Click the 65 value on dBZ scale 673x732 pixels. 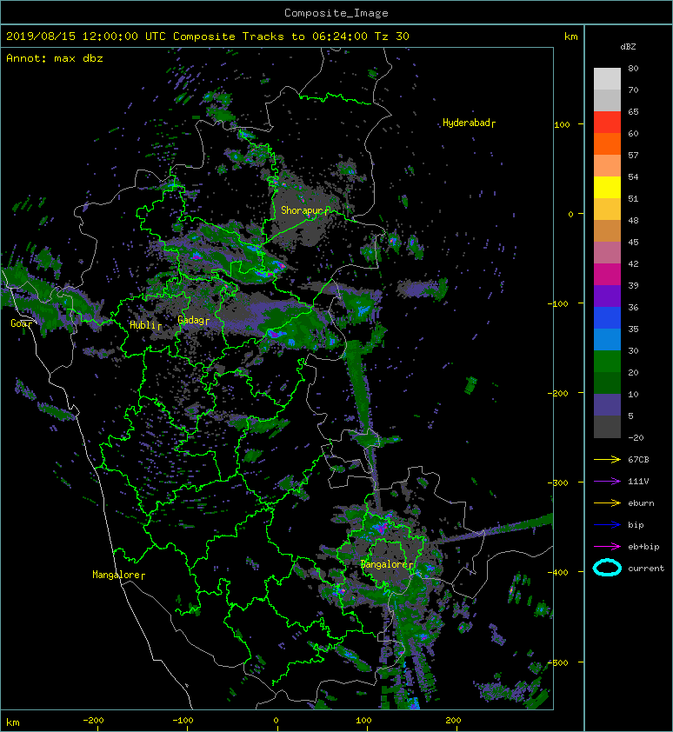click(x=633, y=111)
